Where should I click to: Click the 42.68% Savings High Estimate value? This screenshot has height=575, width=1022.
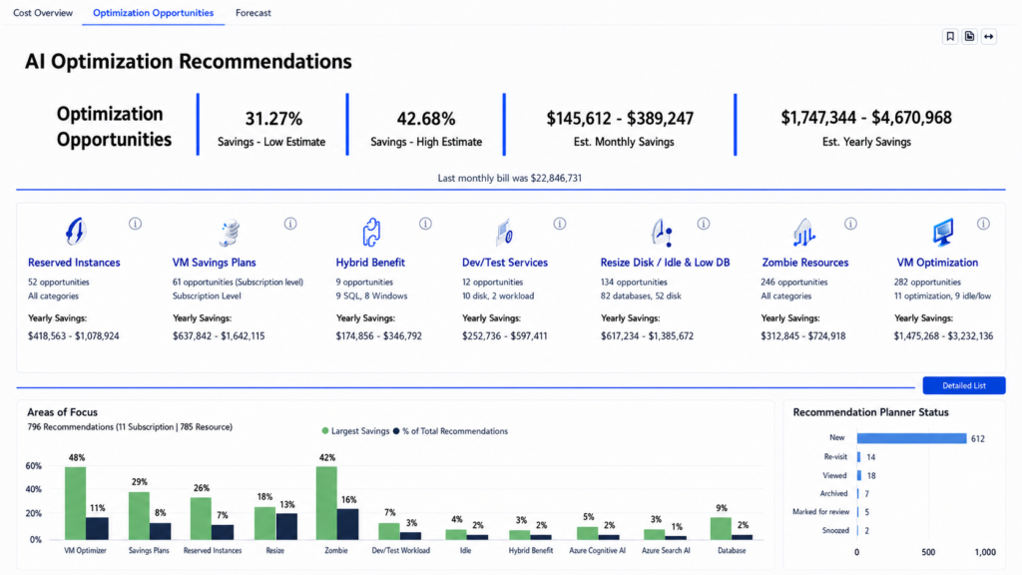click(426, 119)
